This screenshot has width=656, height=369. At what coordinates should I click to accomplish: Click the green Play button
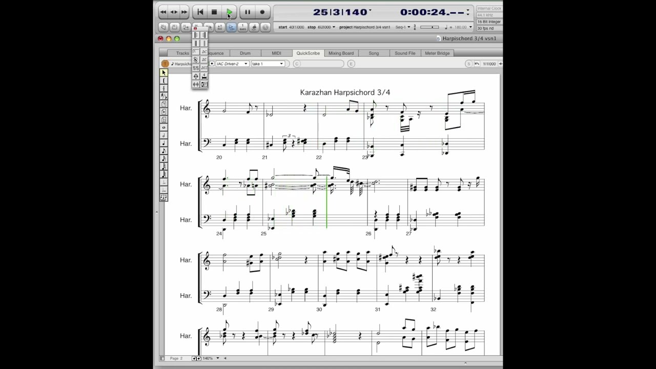tap(229, 12)
